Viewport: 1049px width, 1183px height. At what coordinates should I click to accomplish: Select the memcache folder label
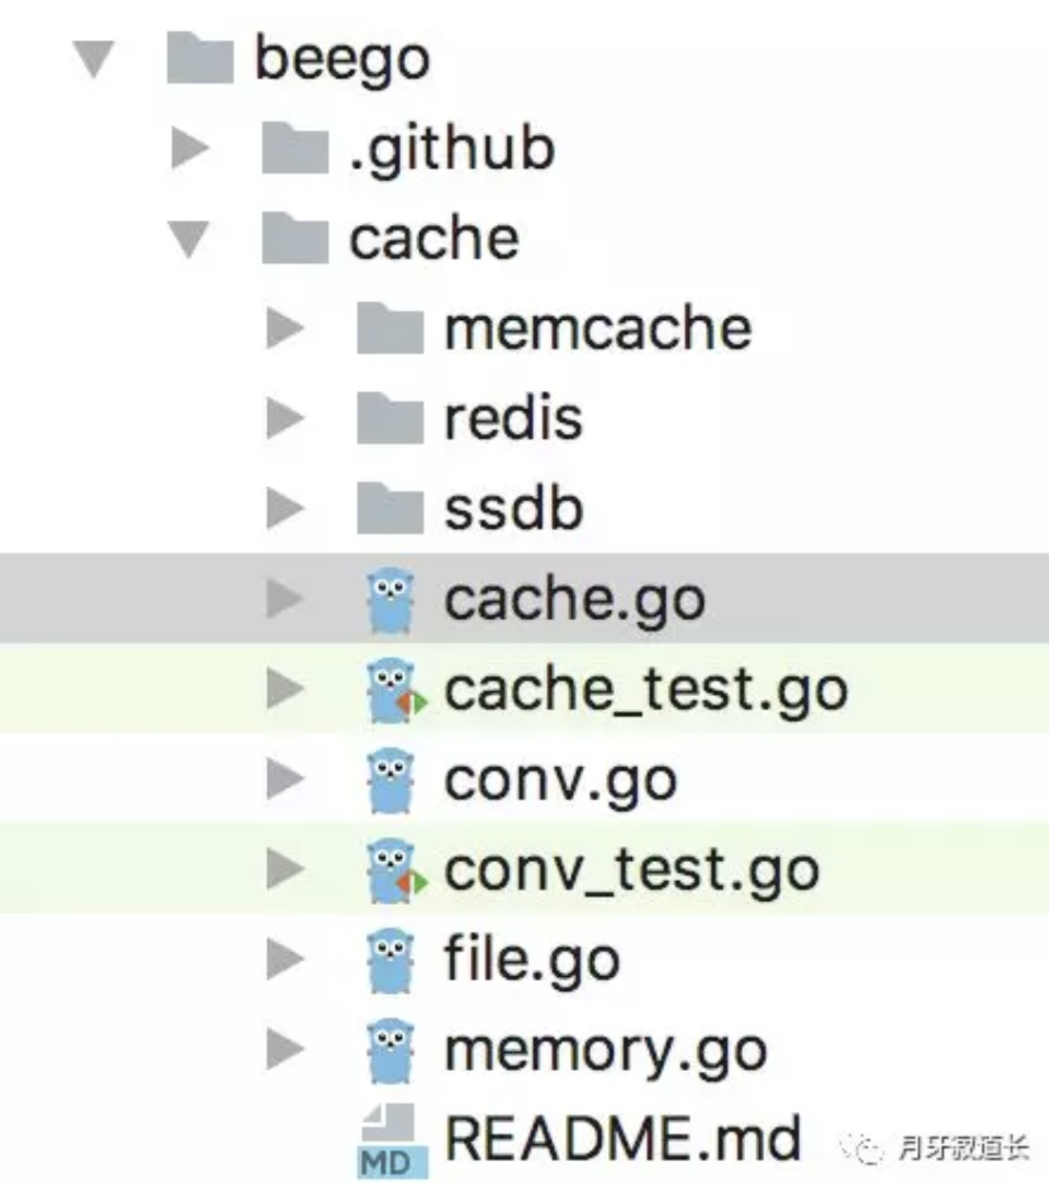point(598,329)
